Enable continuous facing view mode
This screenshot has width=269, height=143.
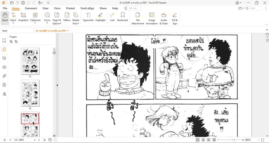pos(214,140)
